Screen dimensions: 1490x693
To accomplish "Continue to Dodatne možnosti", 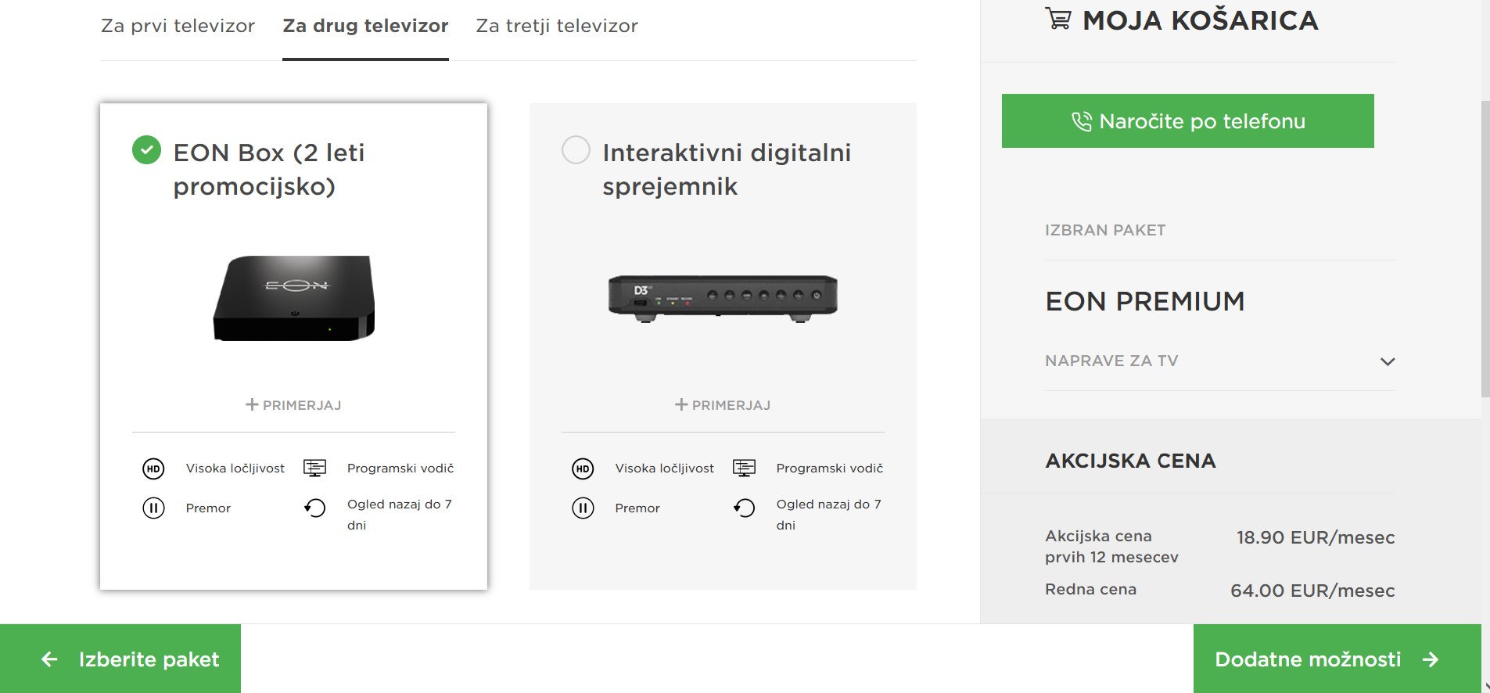I will (x=1337, y=659).
